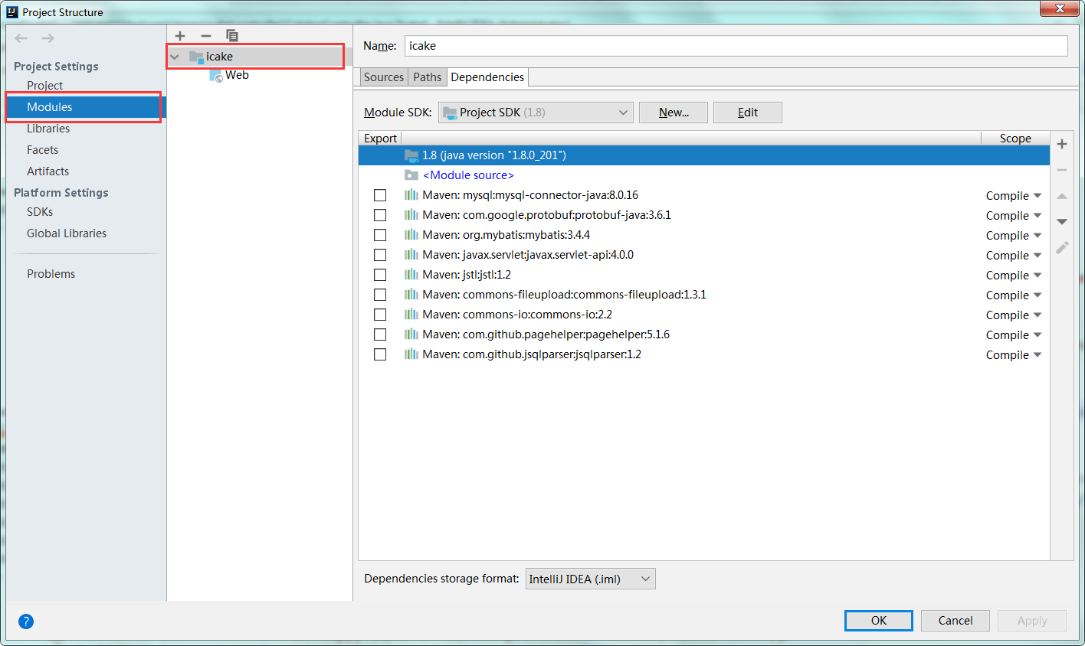Click the pagehelper library icon

coord(411,334)
